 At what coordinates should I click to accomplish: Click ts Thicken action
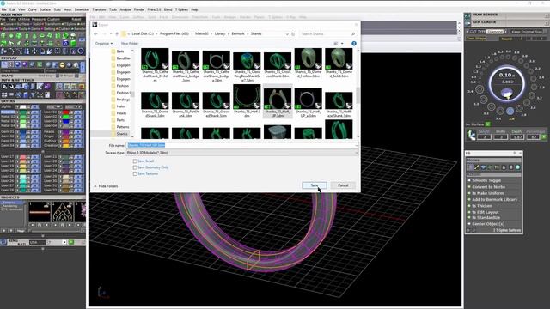[482, 206]
